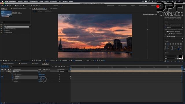
Task: Switch to the estabilización timeline tab
Action: (24, 64)
